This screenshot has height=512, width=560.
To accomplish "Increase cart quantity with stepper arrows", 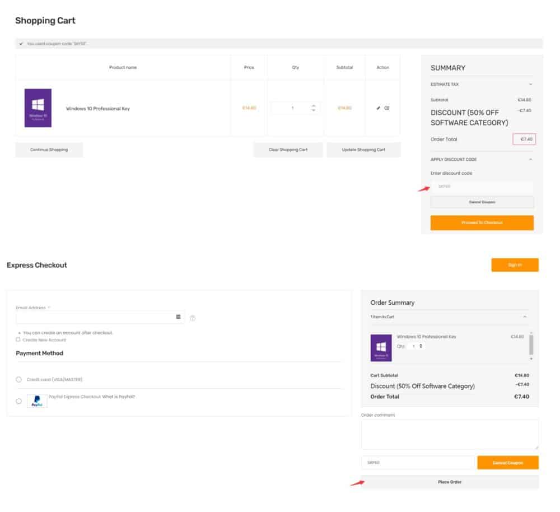I will tap(313, 105).
